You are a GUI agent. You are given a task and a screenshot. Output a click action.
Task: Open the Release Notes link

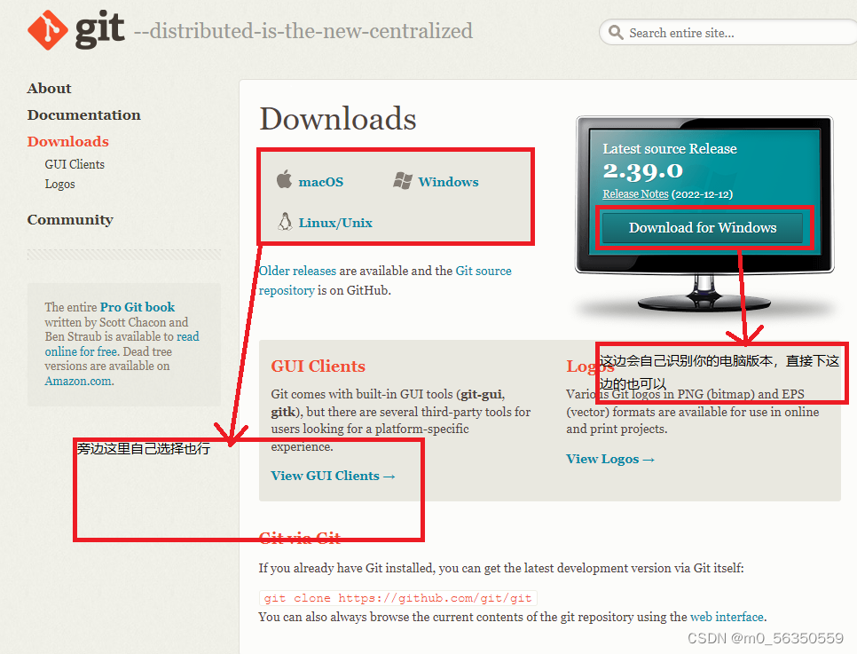[635, 194]
